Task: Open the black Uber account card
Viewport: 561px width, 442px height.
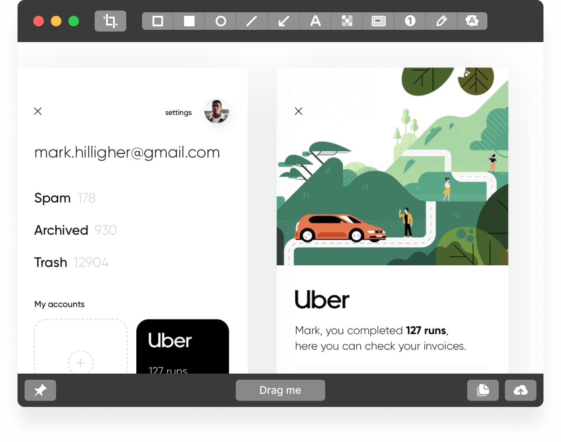Action: pos(183,346)
